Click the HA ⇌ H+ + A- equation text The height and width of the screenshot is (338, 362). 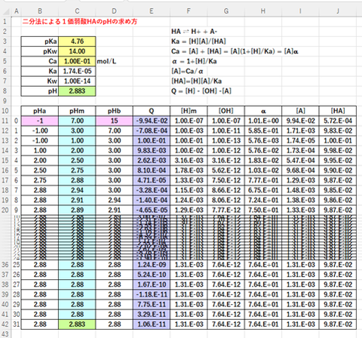pyautogui.click(x=194, y=32)
